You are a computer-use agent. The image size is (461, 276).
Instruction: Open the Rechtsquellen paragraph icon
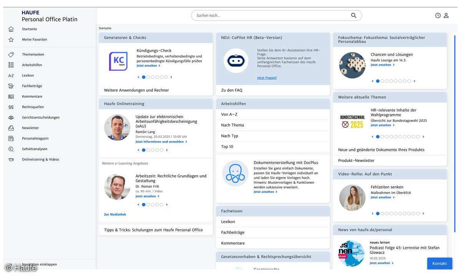pos(11,107)
